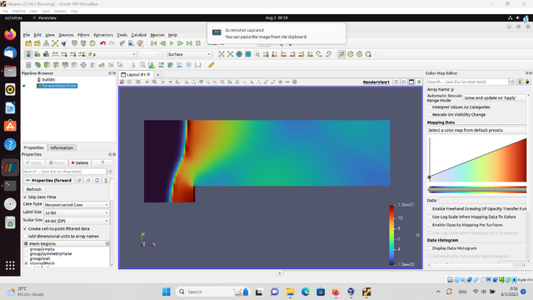This screenshot has width=533, height=300.
Task: Click the maximize render view icon
Action: (411, 82)
